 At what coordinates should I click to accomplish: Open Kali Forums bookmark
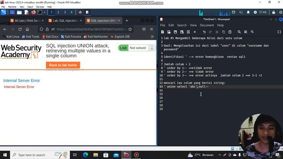71,37
